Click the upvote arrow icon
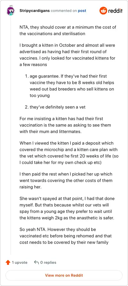Screen dimensions: 128x286 [8, 262]
